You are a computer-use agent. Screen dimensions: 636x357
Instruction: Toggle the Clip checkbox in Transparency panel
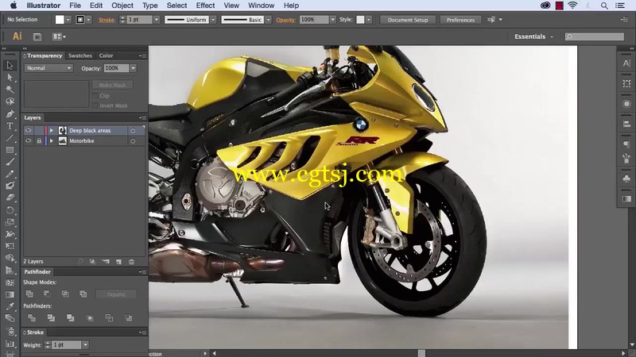coord(95,96)
